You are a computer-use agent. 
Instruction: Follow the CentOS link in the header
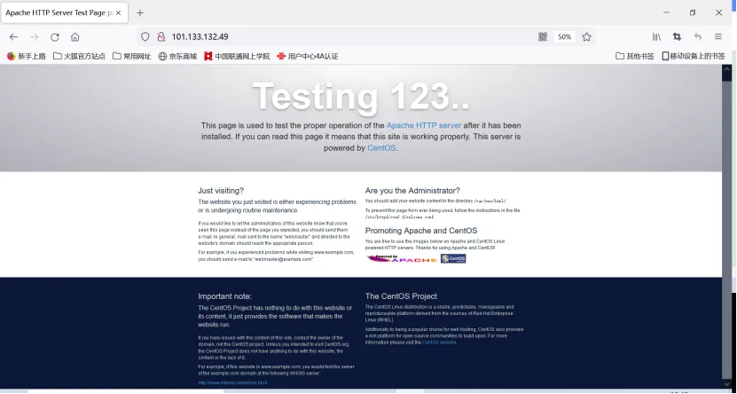click(381, 148)
